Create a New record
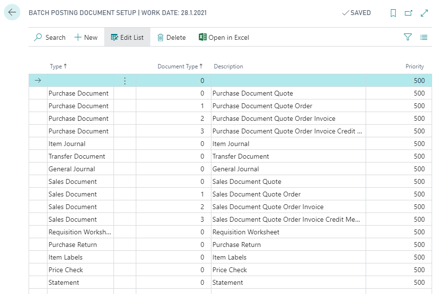The height and width of the screenshot is (294, 435). pos(86,37)
